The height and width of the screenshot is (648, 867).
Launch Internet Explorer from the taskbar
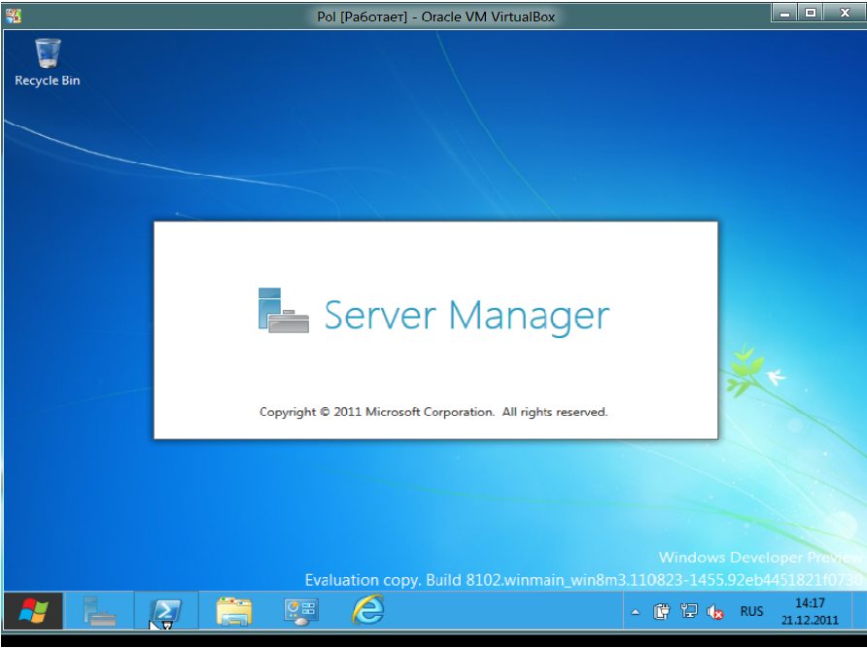368,610
